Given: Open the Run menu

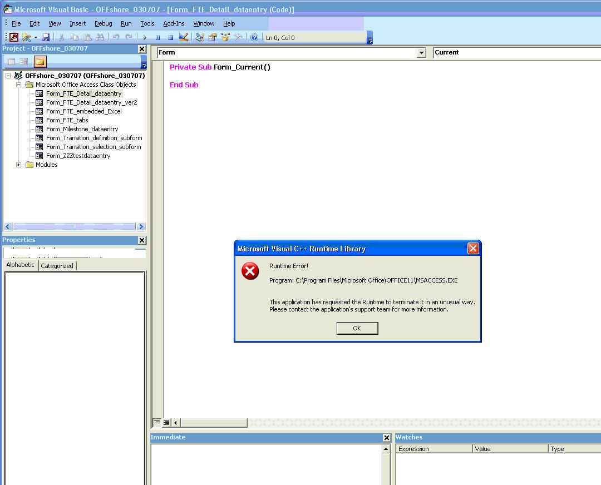Looking at the screenshot, I should (126, 23).
